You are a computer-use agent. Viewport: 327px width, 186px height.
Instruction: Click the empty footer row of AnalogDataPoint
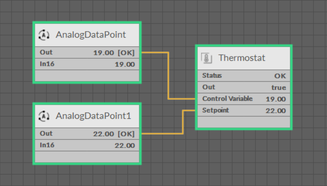tap(86, 76)
